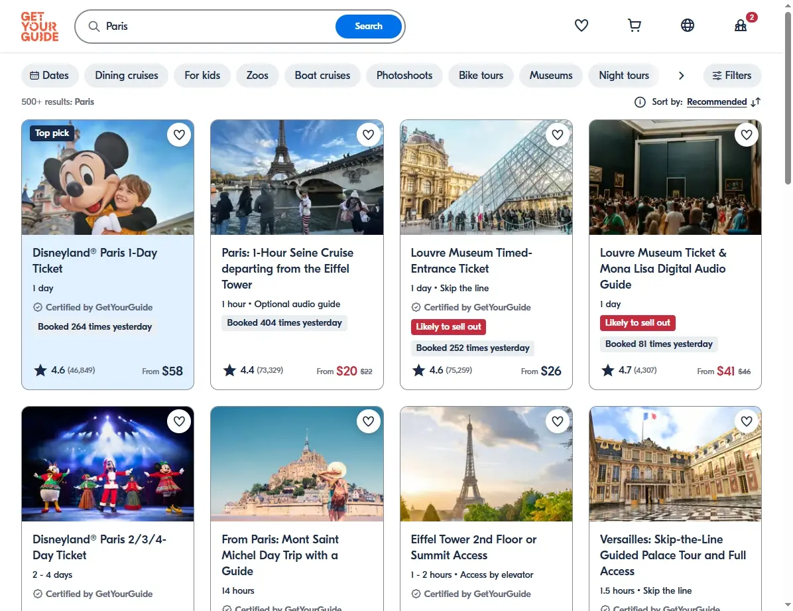Viewport: 793px width, 611px height.
Task: Click the Louvre glass pyramid photo
Action: coord(486,177)
